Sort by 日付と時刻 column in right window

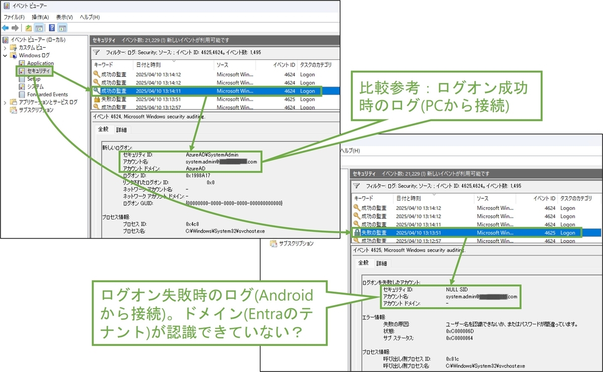click(x=434, y=198)
